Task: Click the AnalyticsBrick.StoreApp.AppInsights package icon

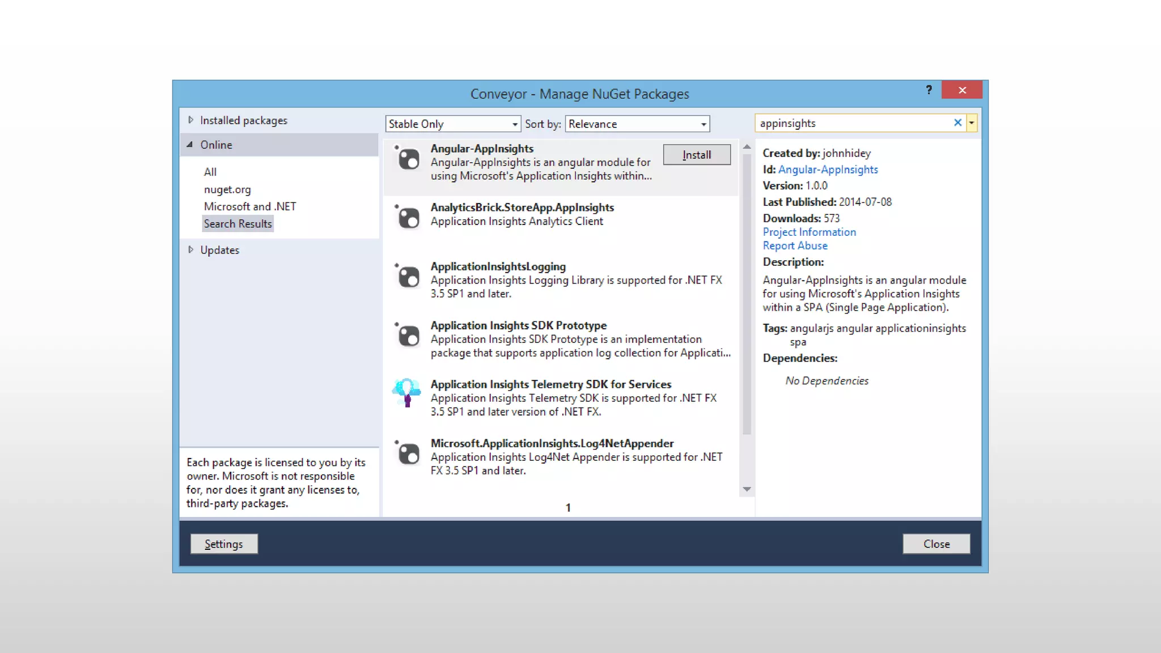Action: coord(408,218)
